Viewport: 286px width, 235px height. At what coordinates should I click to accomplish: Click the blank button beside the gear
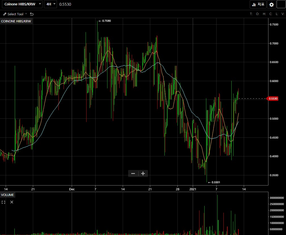pos(281,4)
